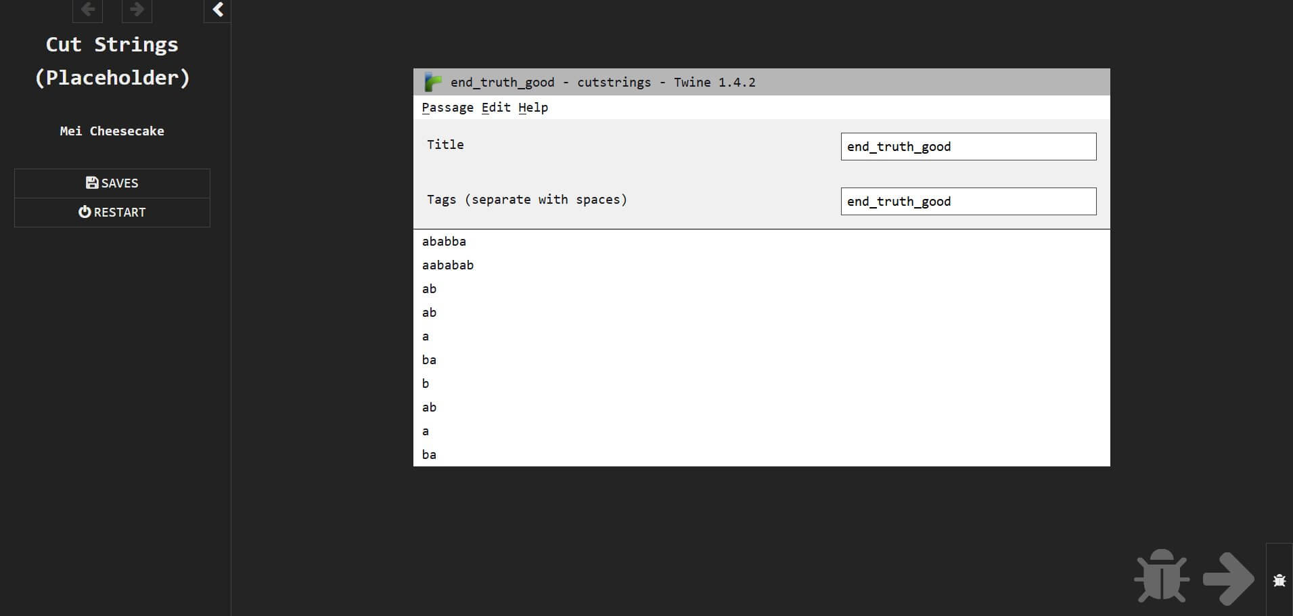Open the Edit menu

coord(496,108)
